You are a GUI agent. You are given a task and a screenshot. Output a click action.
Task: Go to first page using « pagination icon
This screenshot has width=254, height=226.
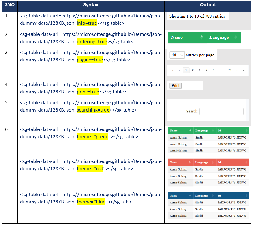pyautogui.click(x=173, y=70)
